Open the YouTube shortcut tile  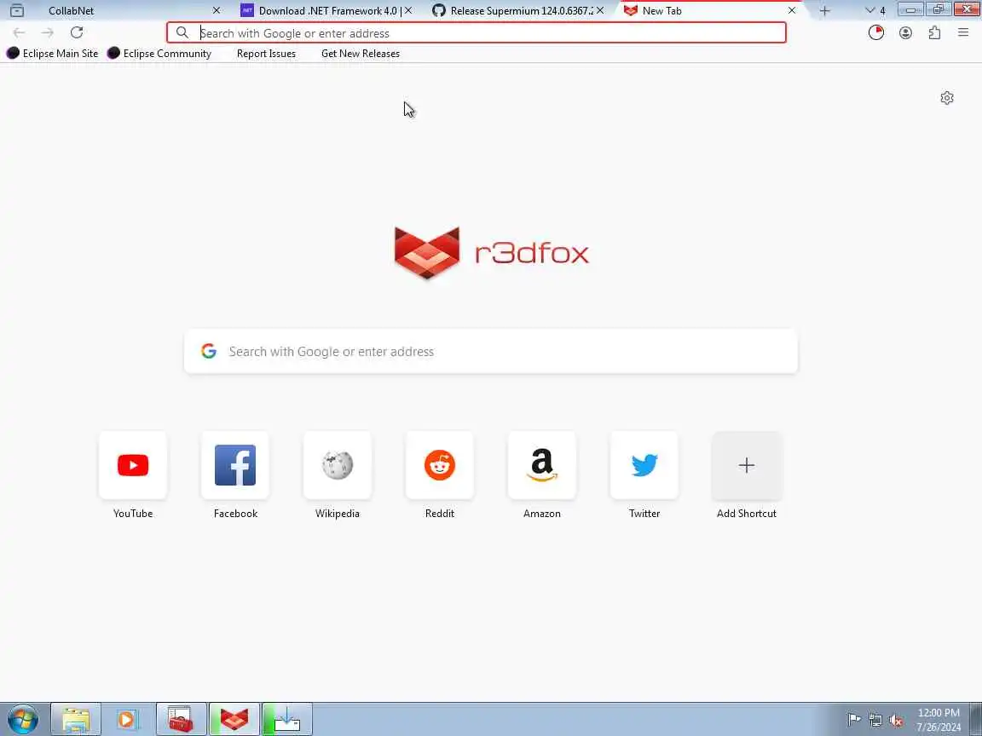click(x=133, y=465)
